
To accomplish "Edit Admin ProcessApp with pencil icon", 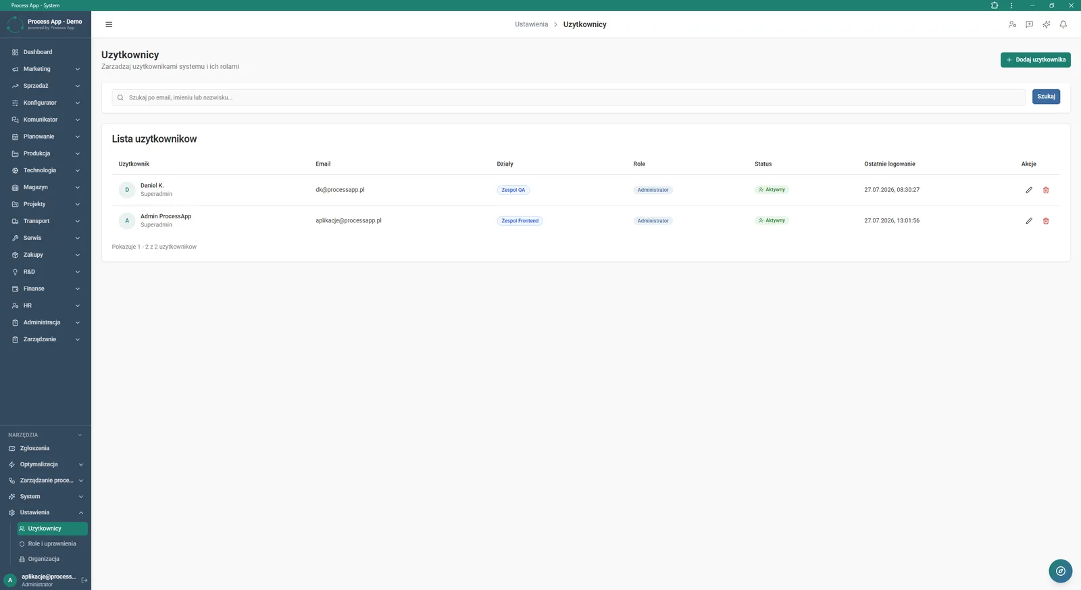I will [1029, 221].
